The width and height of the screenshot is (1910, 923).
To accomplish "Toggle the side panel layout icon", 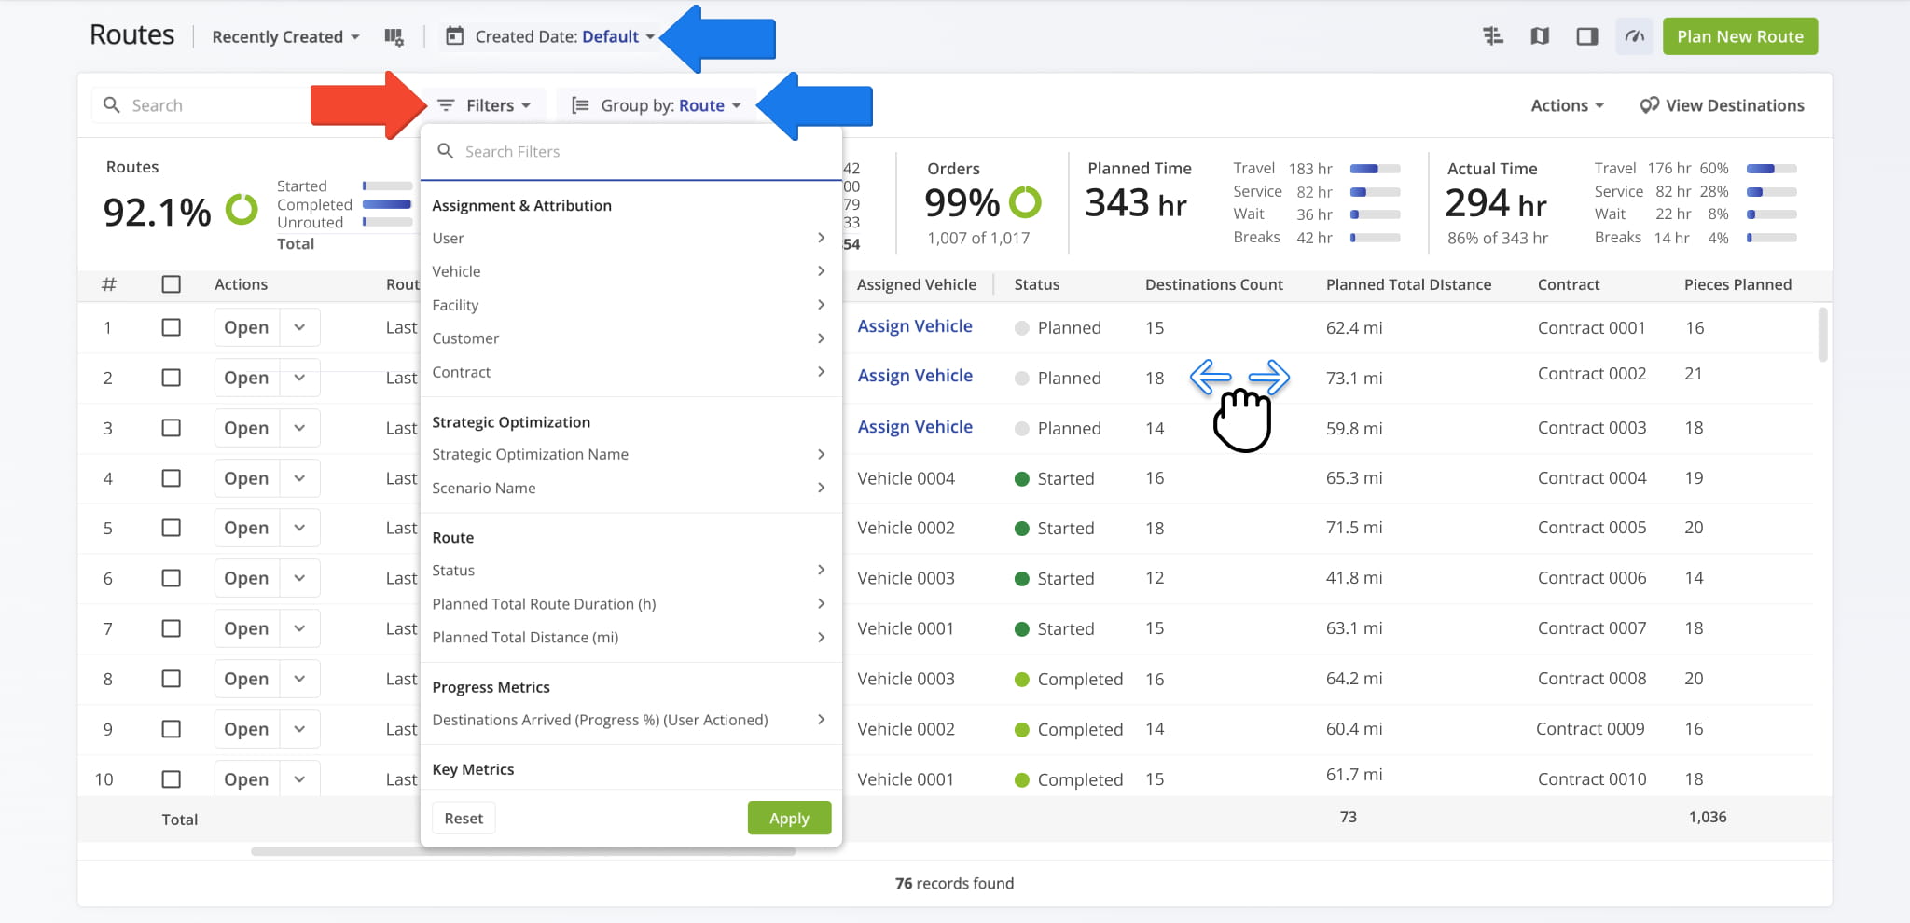I will pyautogui.click(x=1586, y=36).
